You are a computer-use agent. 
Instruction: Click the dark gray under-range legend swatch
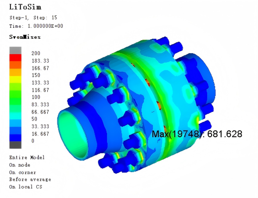15,145
